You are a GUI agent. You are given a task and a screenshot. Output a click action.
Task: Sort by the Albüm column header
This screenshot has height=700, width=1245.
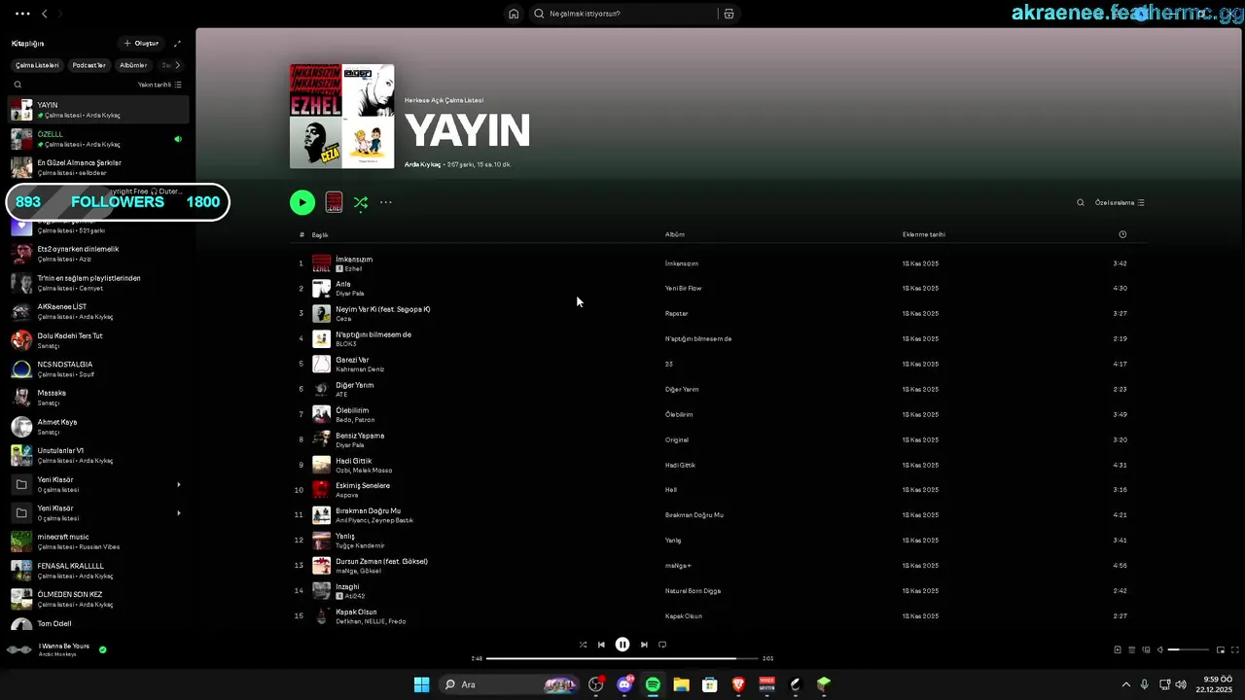(x=675, y=234)
